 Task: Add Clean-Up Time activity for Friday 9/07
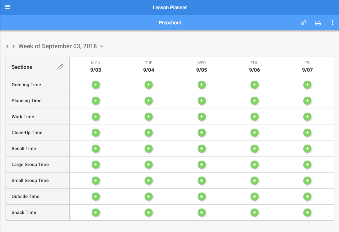(307, 133)
